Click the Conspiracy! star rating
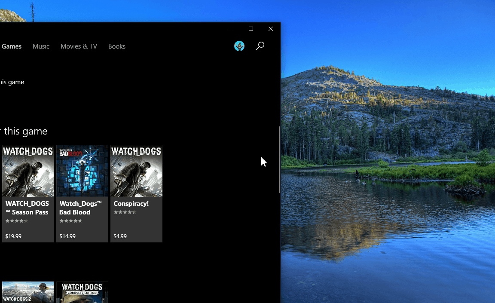 tap(125, 212)
